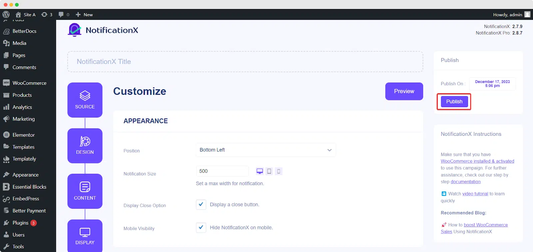Click Howdy, admin account link

click(507, 15)
